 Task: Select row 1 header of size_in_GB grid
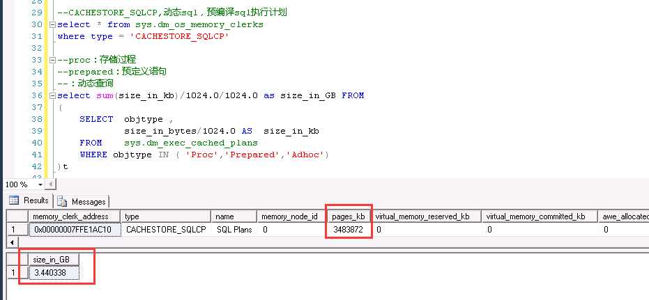tap(18, 273)
